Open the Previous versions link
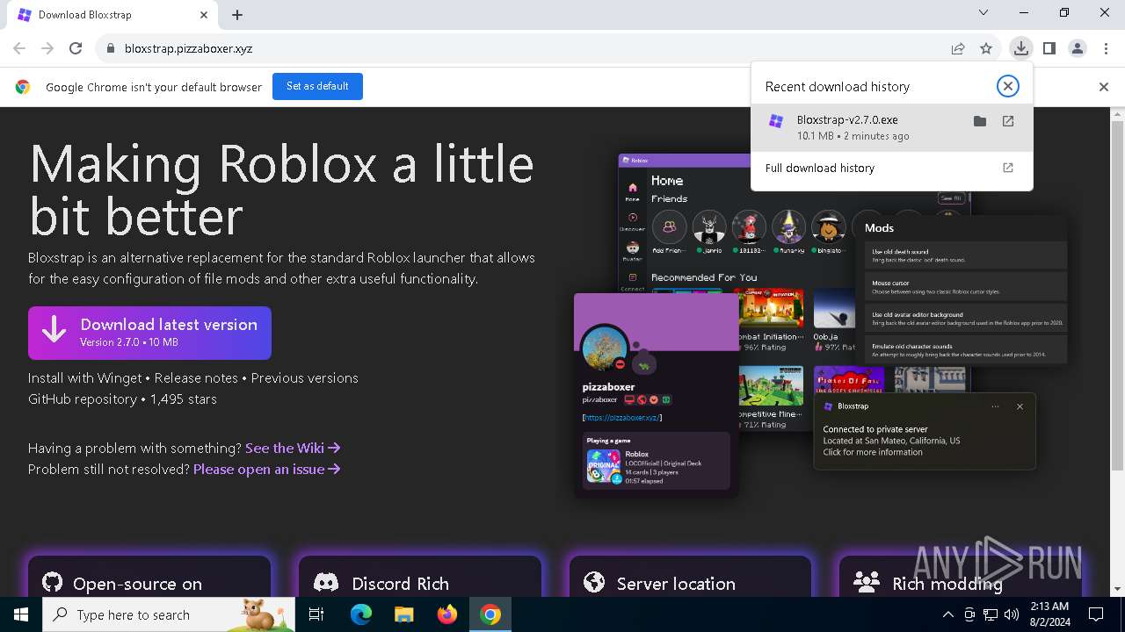The height and width of the screenshot is (632, 1125). pos(304,377)
